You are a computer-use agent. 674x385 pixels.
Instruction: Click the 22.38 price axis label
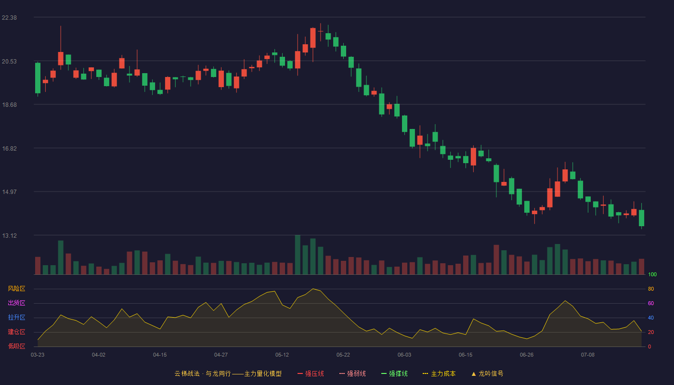10,18
